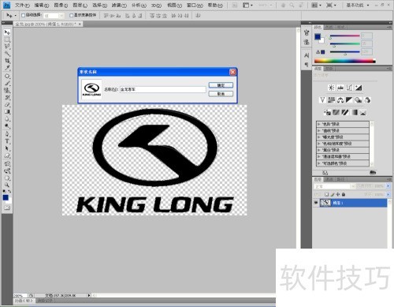Click 取消 in the shape name dialog
Screen dimensions: 394x307
[x=221, y=94]
